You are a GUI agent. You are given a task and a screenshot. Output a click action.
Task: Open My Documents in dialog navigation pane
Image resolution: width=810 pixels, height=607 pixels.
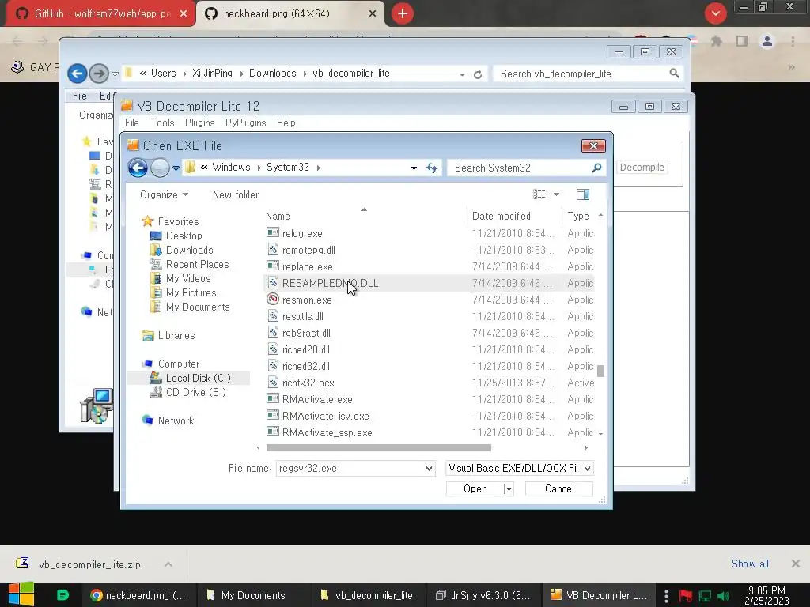[x=198, y=307]
